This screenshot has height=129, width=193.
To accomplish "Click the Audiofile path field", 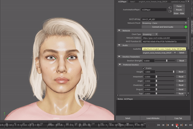I will [x=164, y=49].
